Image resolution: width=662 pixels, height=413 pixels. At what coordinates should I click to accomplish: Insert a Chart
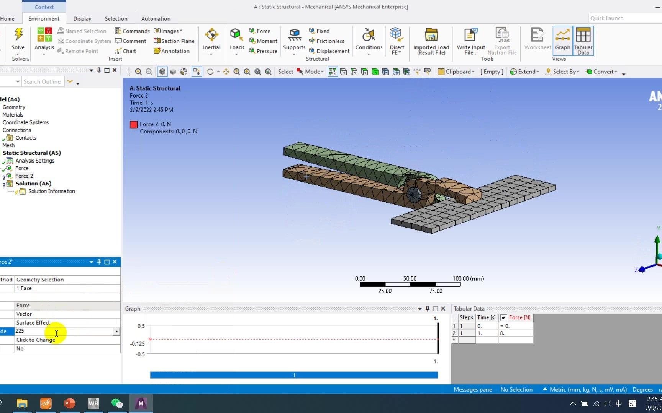pyautogui.click(x=126, y=51)
